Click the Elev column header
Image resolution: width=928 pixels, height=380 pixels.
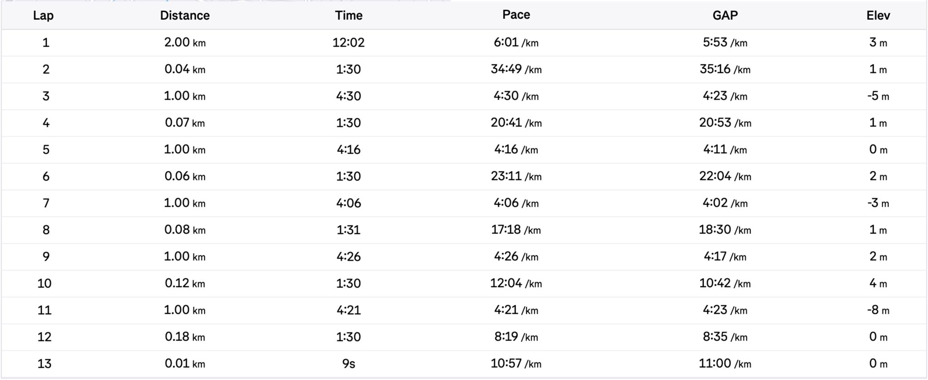point(878,15)
